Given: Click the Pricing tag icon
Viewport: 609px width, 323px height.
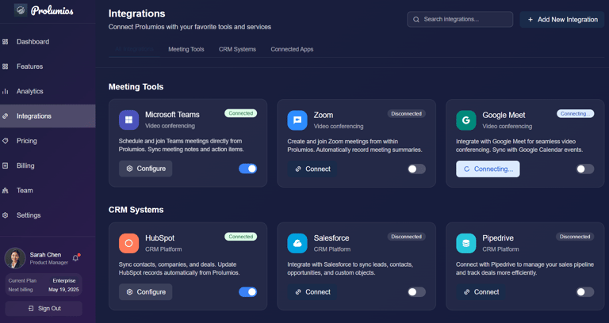Looking at the screenshot, I should point(5,141).
